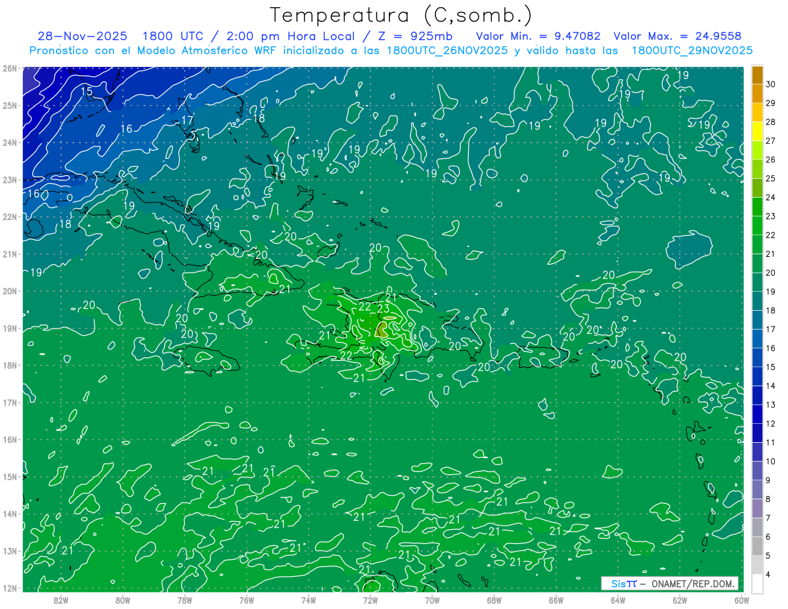The width and height of the screenshot is (788, 609).
Task: Click the "23" contour label over Hispaniola
Action: pyautogui.click(x=384, y=309)
